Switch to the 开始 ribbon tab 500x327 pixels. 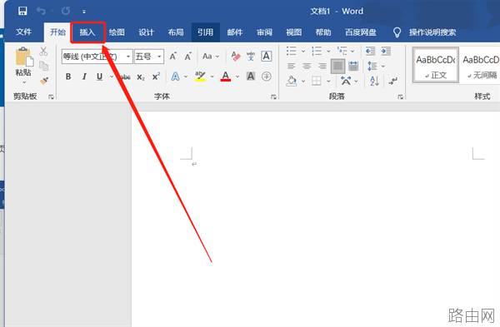(57, 32)
